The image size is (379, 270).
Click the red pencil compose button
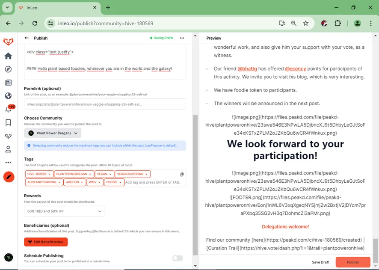(x=9, y=177)
